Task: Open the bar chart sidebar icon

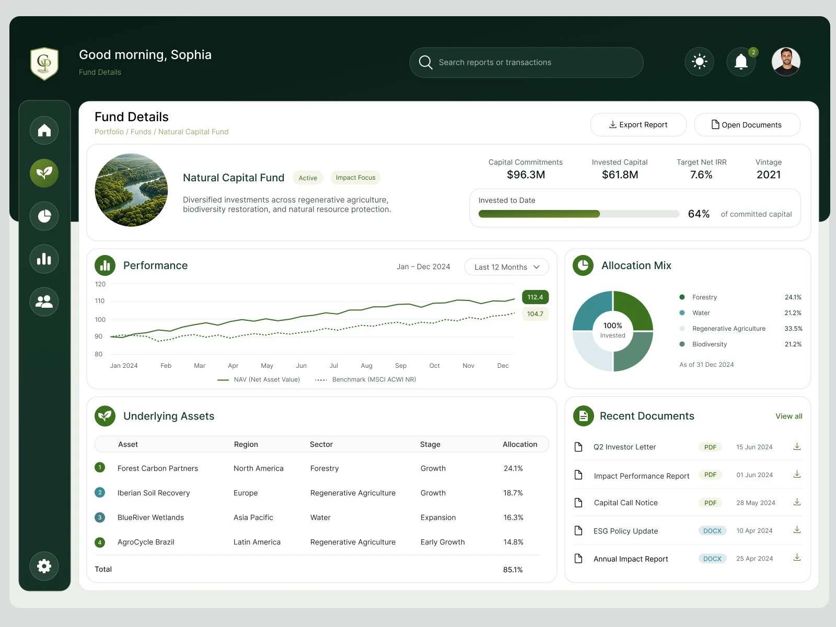Action: 44,259
